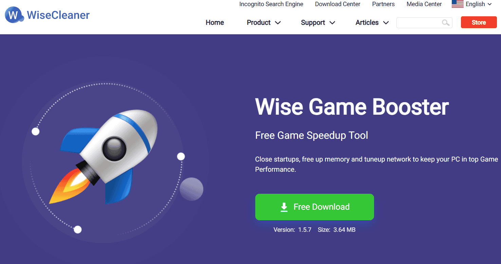Click the search magnifier icon

(x=446, y=23)
